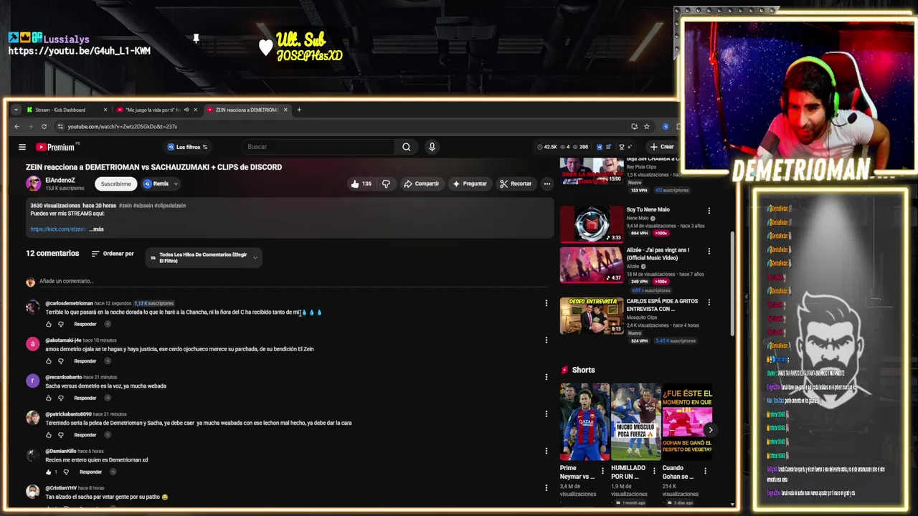Open more actions menu beside Recortar

(546, 183)
